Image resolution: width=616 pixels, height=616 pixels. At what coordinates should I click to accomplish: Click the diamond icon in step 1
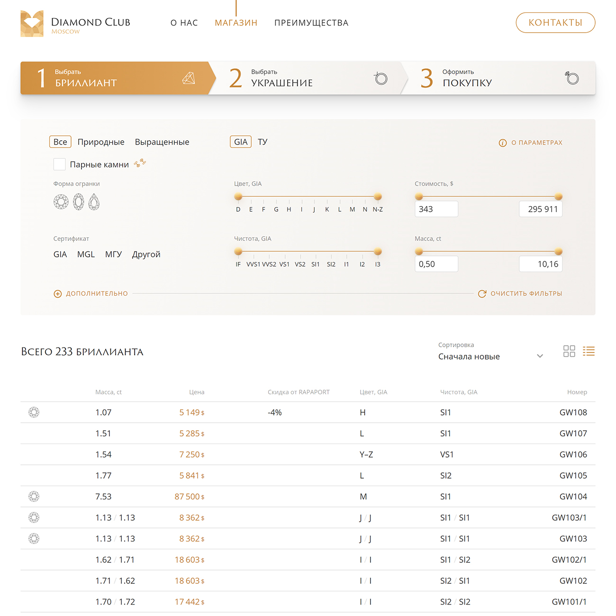coord(189,78)
